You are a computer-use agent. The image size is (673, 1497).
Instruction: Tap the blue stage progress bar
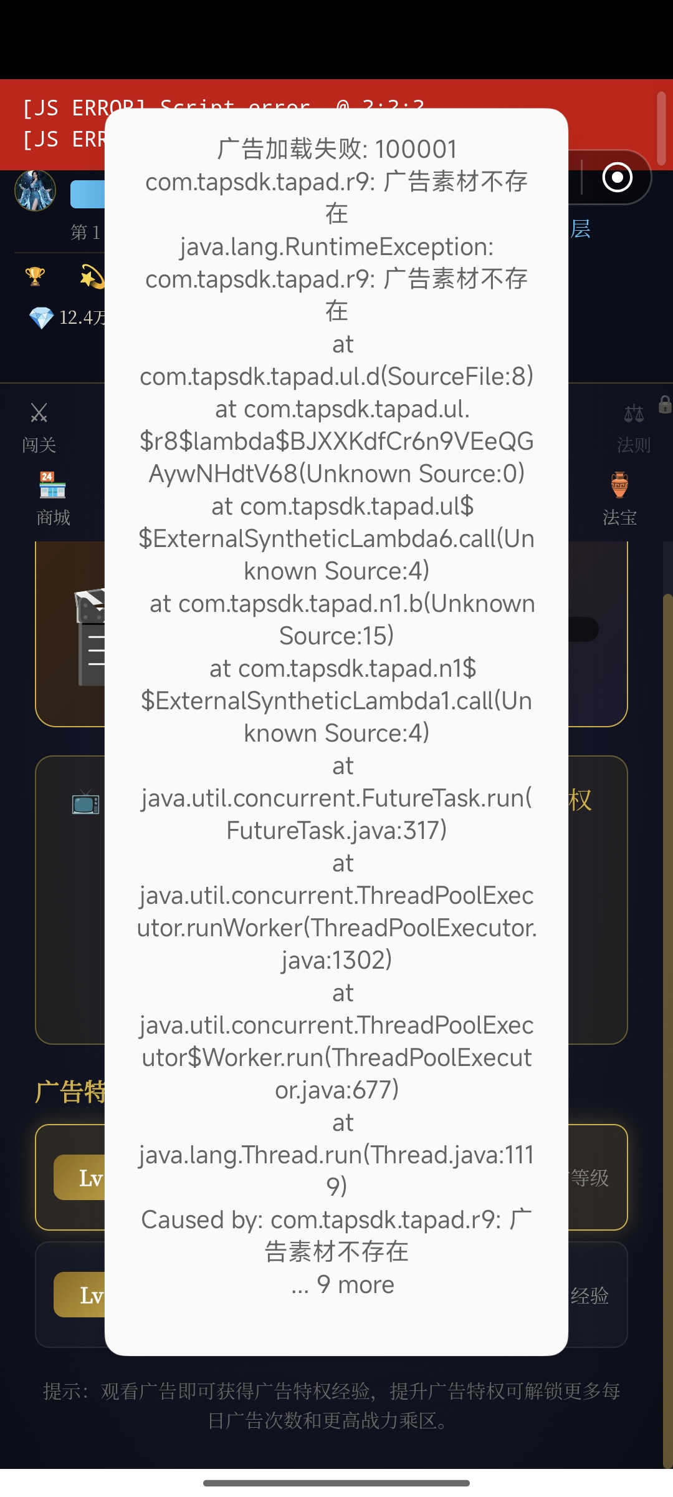87,194
